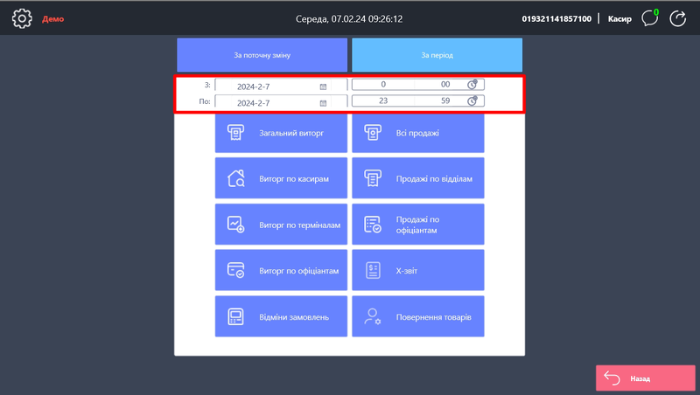Screen dimensions: 700x395
Task: Open the 'Повернення товарів' report
Action: (x=418, y=316)
